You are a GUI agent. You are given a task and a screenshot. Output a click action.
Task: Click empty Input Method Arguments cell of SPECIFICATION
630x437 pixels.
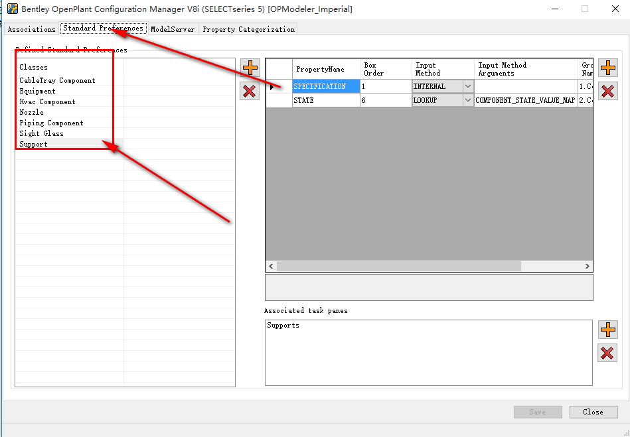point(526,86)
